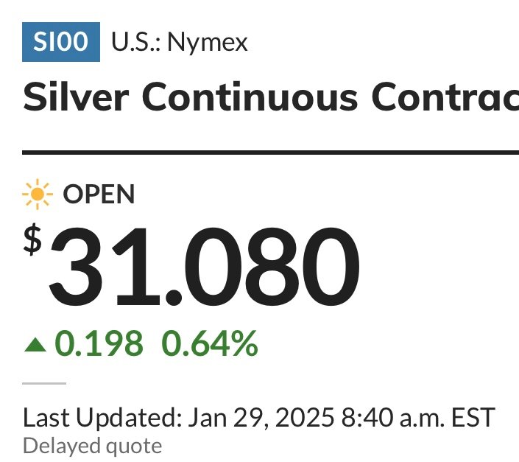Open the Nymex exchange name
The image size is (519, 462).
[x=208, y=43]
